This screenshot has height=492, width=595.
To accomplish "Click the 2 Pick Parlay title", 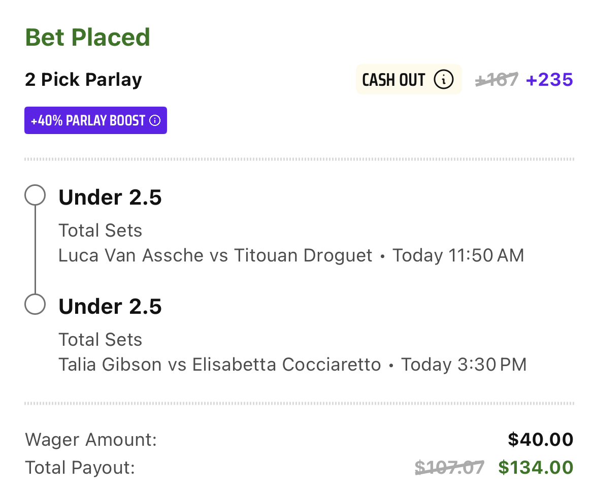I will pos(83,80).
